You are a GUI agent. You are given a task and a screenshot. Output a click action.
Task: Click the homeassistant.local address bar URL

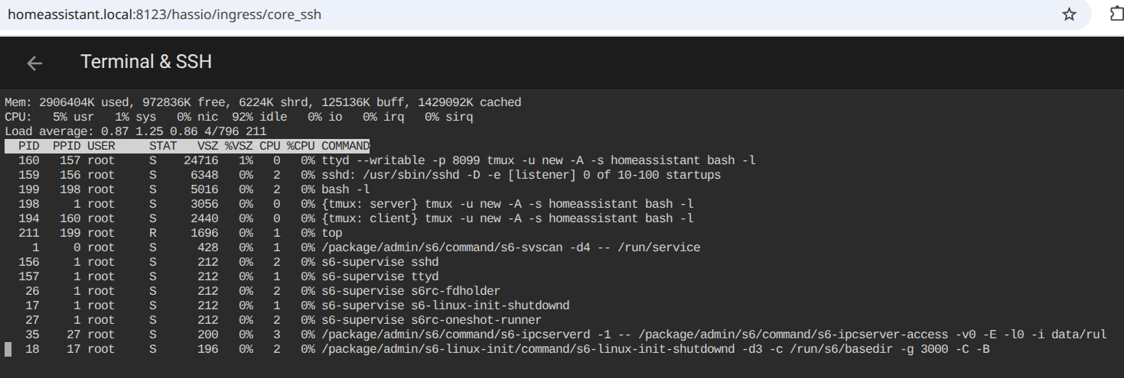[x=165, y=15]
